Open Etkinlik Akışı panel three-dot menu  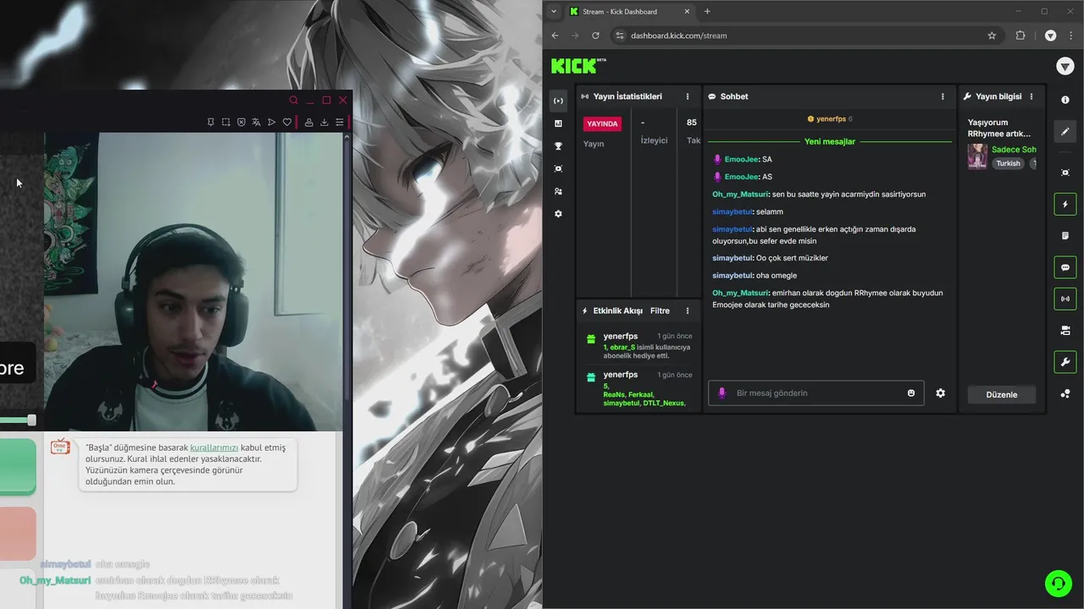pos(688,311)
